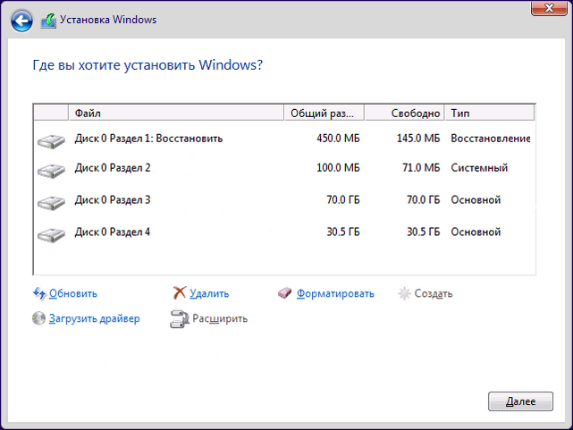Click the Windows Setup title icon
Viewport: 573px width, 430px height.
pyautogui.click(x=50, y=19)
